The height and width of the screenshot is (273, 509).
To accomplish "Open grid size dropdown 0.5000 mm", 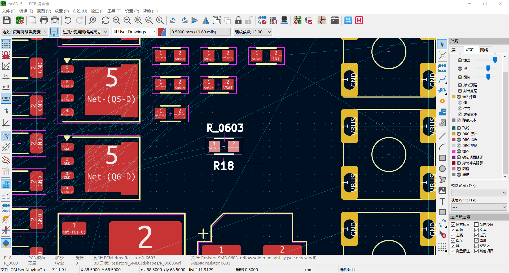I will click(200, 32).
